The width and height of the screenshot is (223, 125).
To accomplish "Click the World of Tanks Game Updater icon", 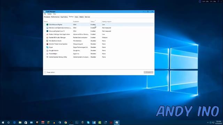I will coord(47,44).
